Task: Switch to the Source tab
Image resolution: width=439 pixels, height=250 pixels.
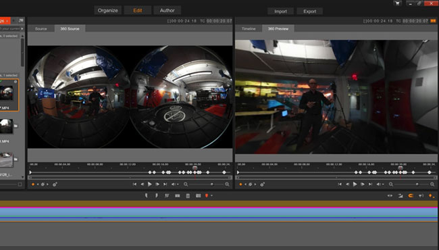Action: [41, 28]
